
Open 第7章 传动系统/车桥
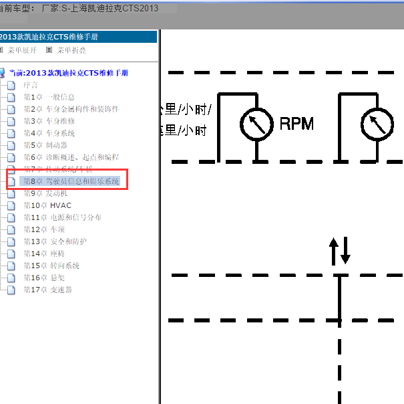(x=58, y=169)
